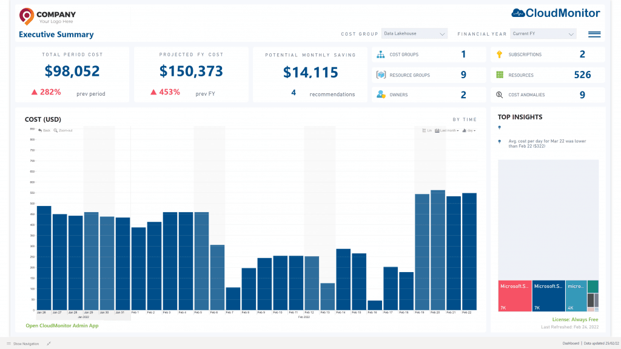The image size is (621, 349).
Task: Click the Resource Groups cube icon
Action: coord(381,75)
